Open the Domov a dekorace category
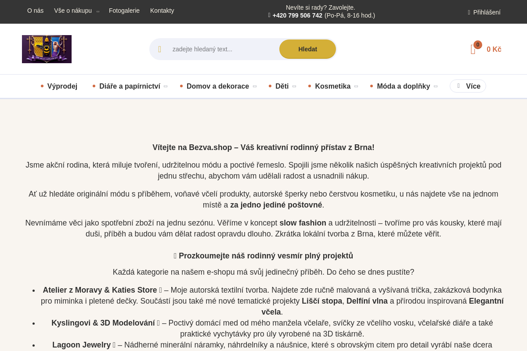The image size is (527, 351). click(218, 86)
